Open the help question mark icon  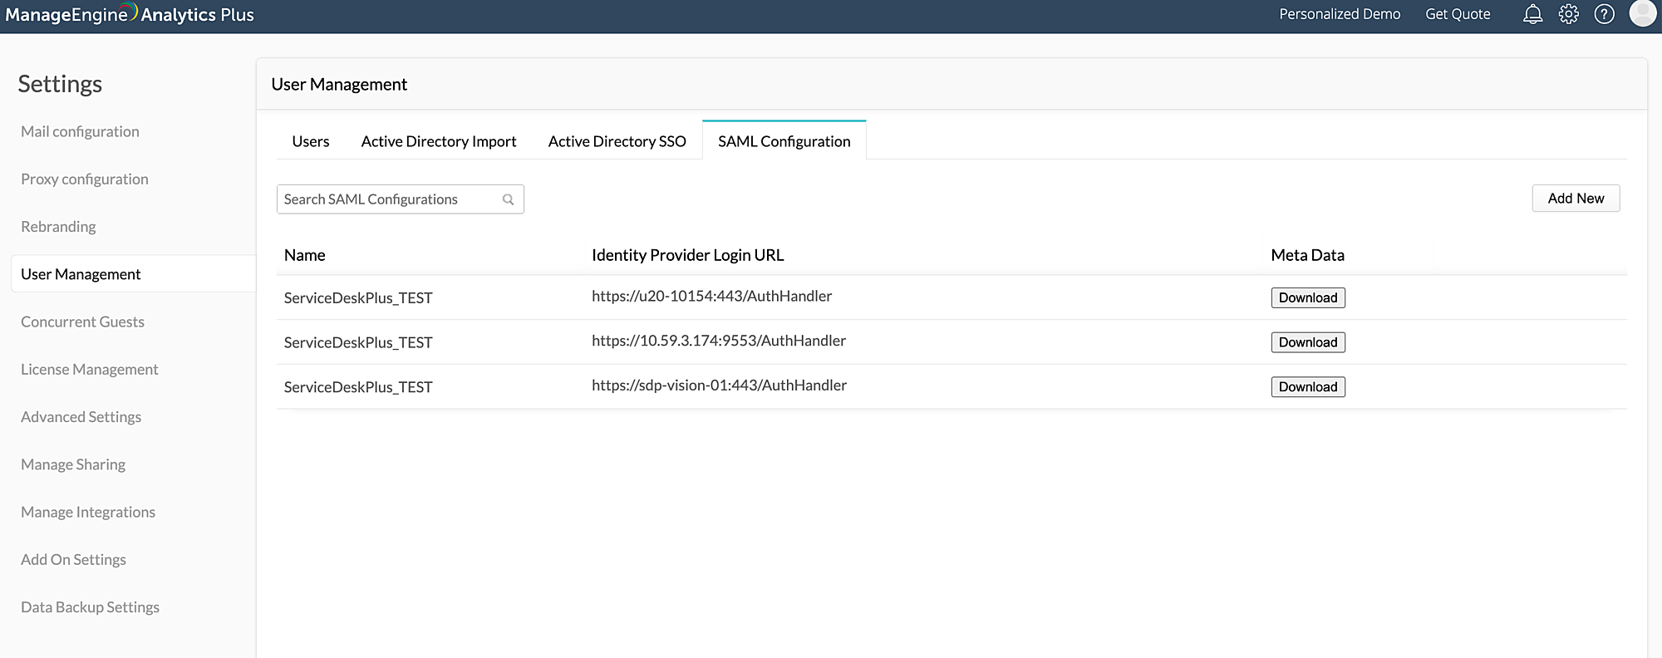(x=1604, y=14)
